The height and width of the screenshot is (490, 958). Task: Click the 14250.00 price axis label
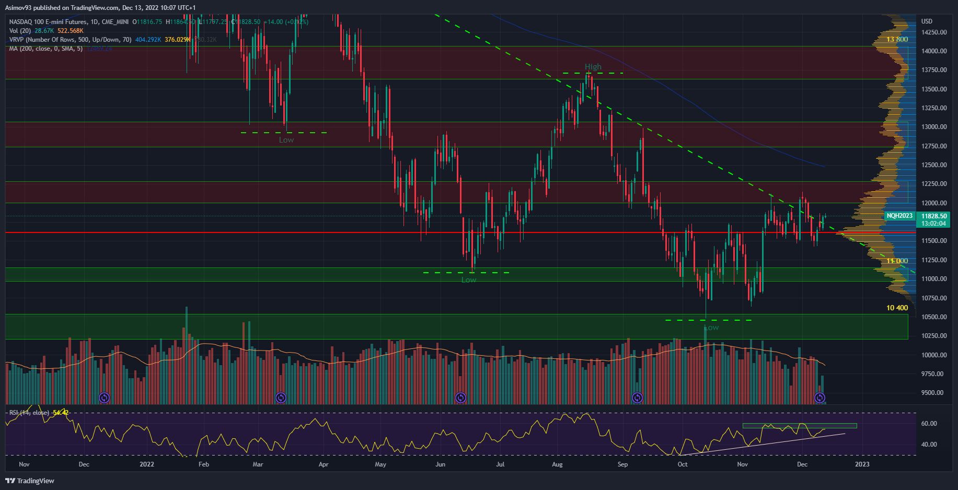point(933,32)
